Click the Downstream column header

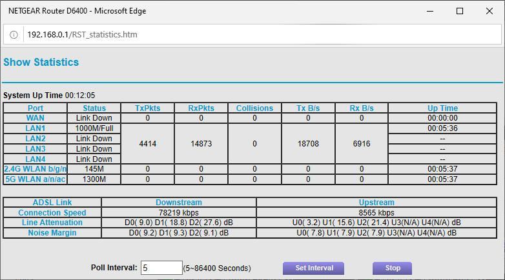coord(179,202)
